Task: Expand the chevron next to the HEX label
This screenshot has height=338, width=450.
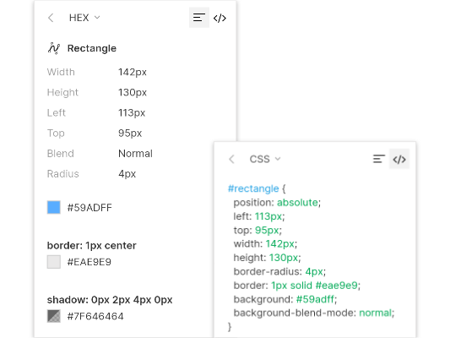Action: [x=97, y=18]
